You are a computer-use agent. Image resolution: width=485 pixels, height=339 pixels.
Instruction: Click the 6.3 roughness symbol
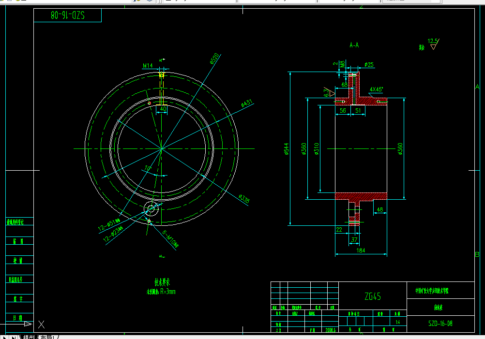tap(329, 92)
